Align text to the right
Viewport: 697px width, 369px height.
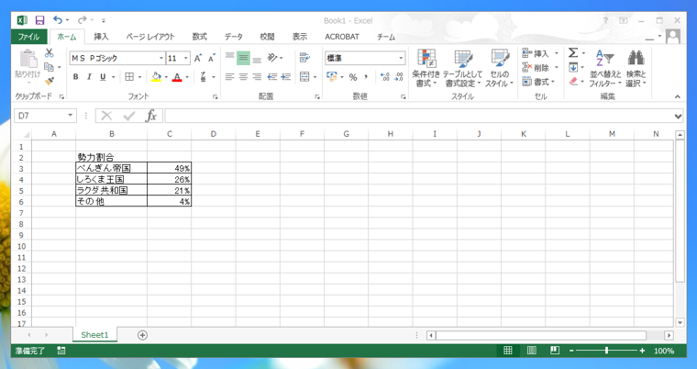pos(257,77)
